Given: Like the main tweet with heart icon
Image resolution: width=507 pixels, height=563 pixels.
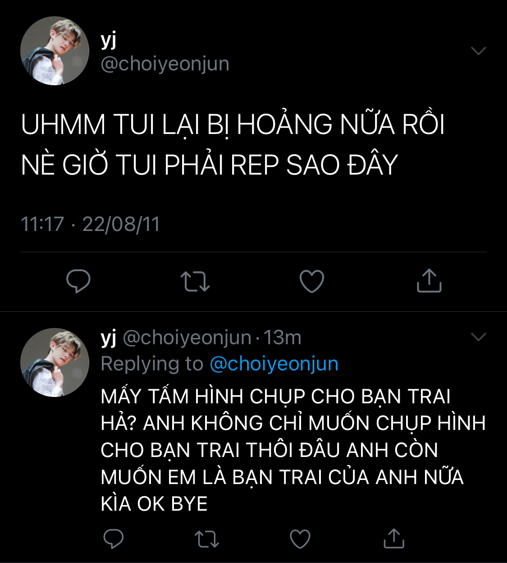Looking at the screenshot, I should coord(312,281).
